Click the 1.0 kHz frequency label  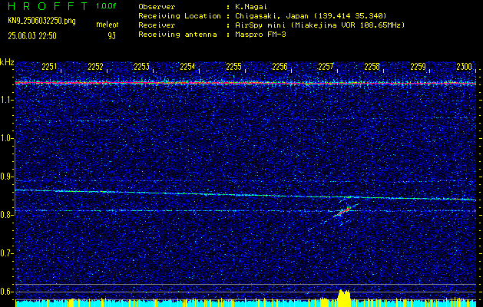pos(6,138)
